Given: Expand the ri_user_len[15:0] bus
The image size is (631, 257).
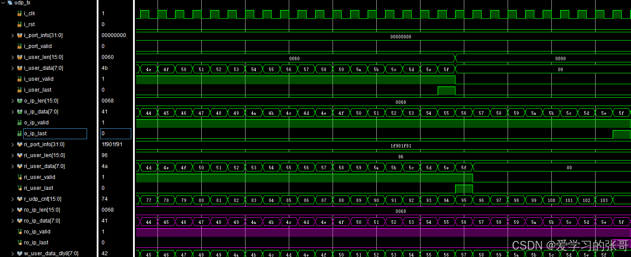Looking at the screenshot, I should pos(13,155).
